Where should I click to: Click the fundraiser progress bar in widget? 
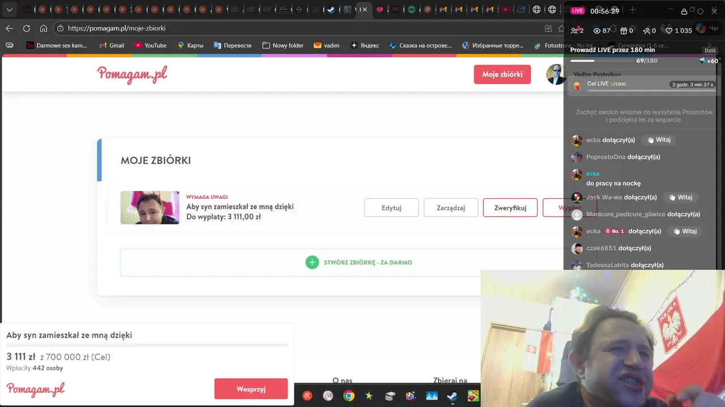click(x=147, y=345)
